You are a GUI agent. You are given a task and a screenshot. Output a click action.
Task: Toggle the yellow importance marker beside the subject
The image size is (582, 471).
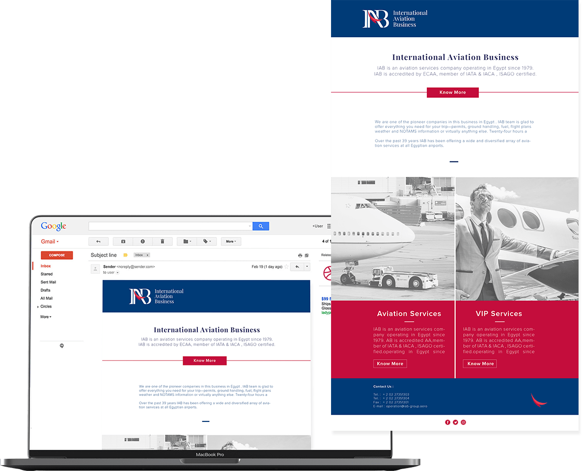[125, 255]
